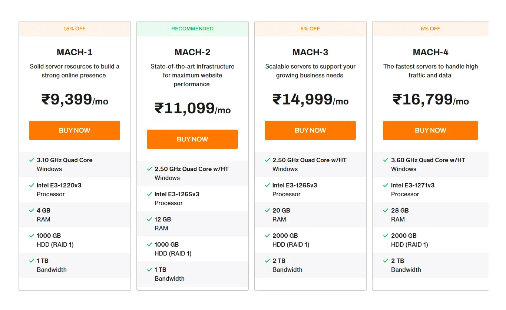Click BUY NOW for MACH-3
Viewport: 506px width, 310px height.
(x=310, y=130)
